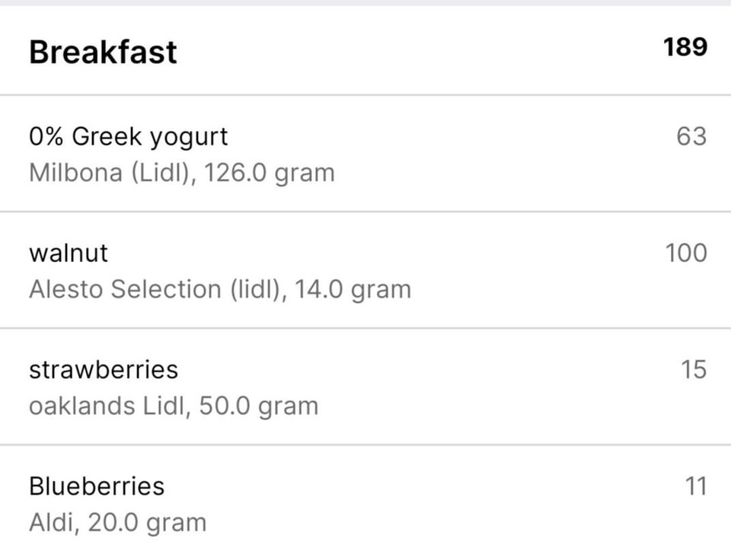Click the gray strip above the Breakfast header
731x558 pixels.
pyautogui.click(x=365, y=3)
